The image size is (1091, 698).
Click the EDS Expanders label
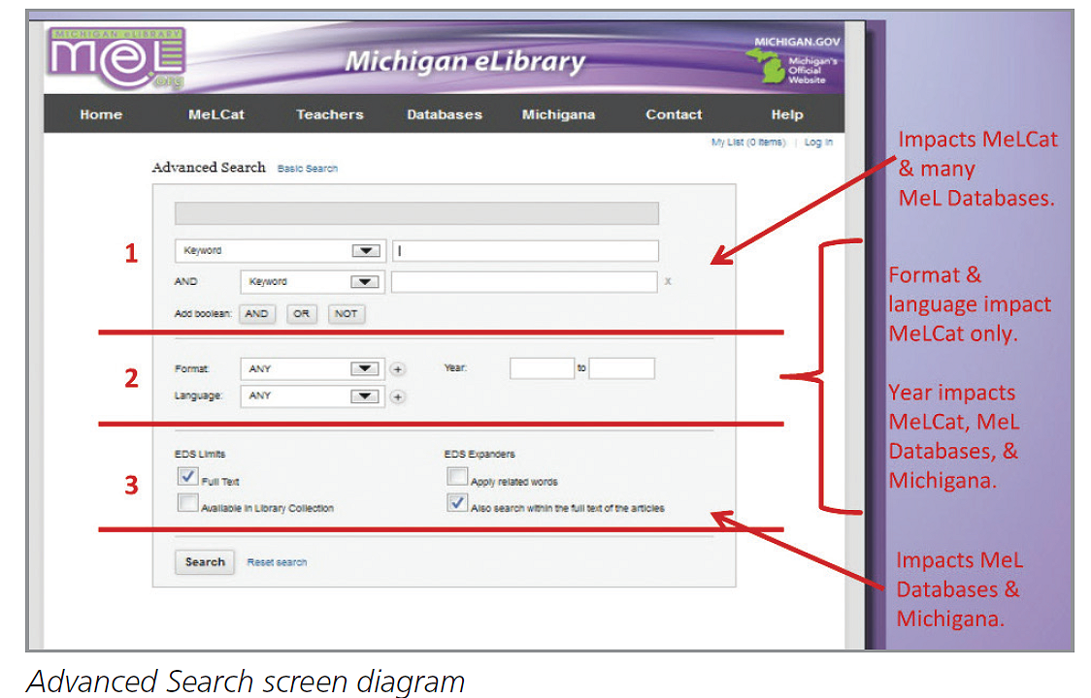pyautogui.click(x=479, y=454)
